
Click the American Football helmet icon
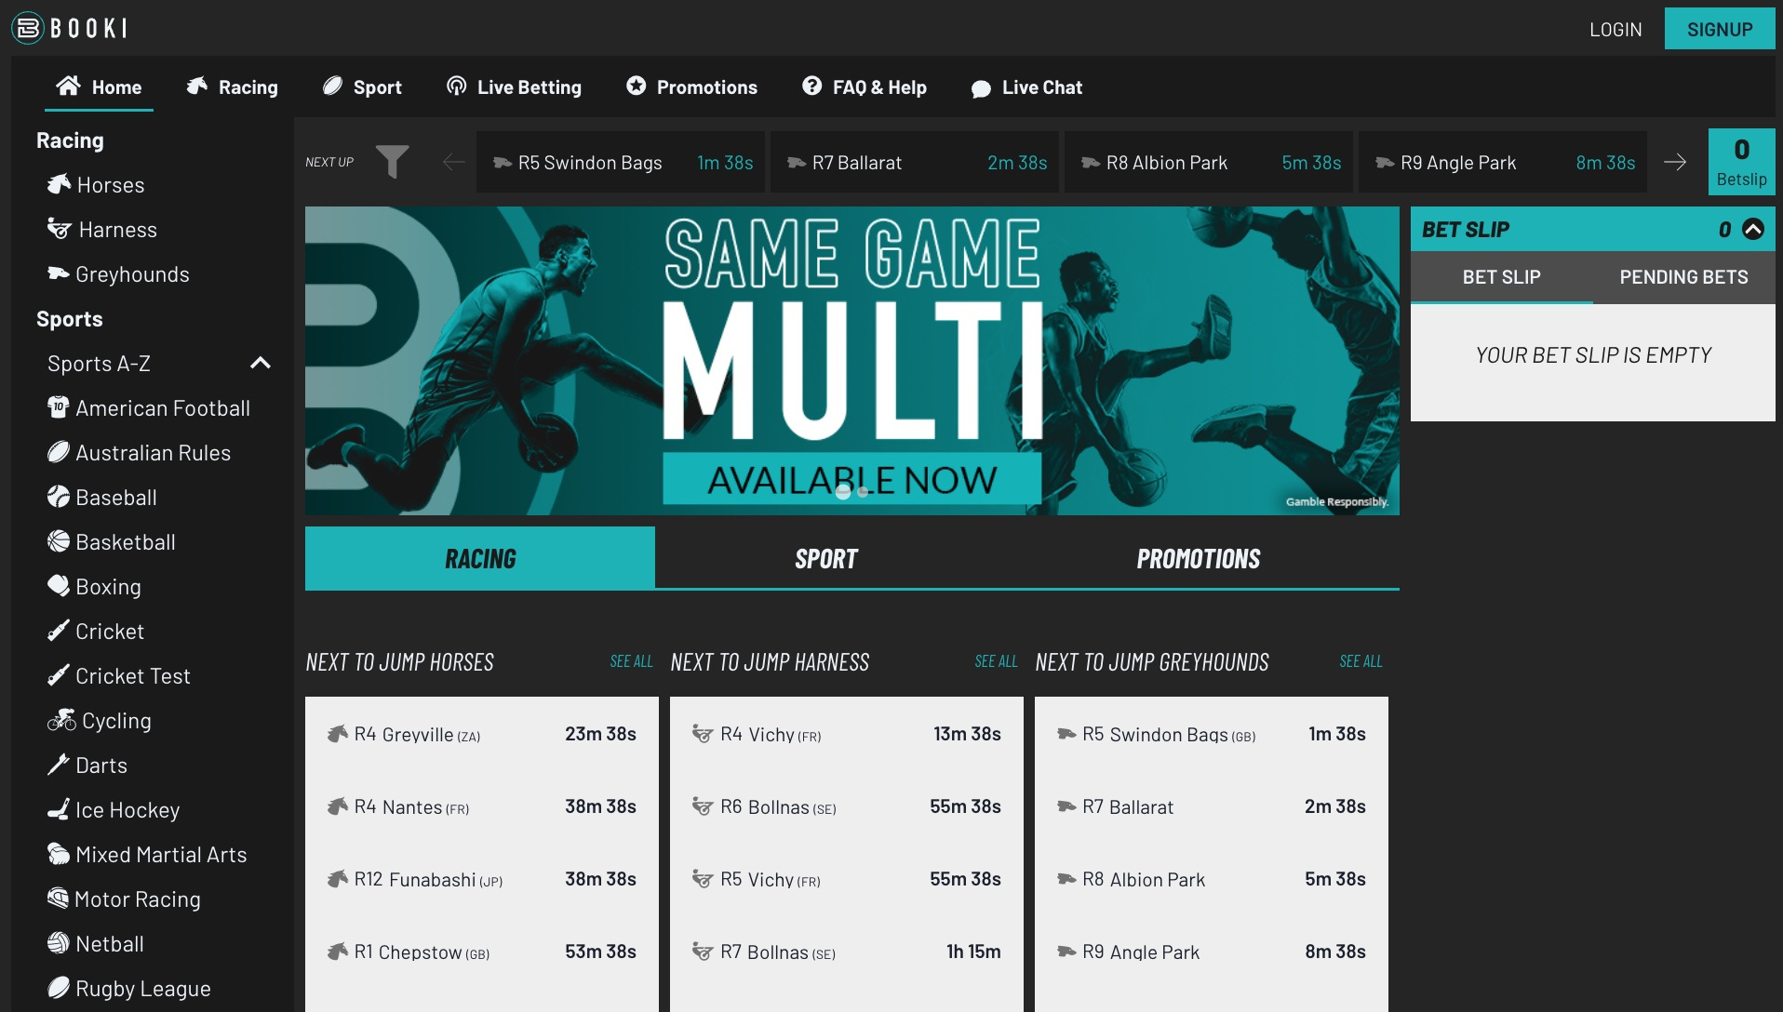59,407
